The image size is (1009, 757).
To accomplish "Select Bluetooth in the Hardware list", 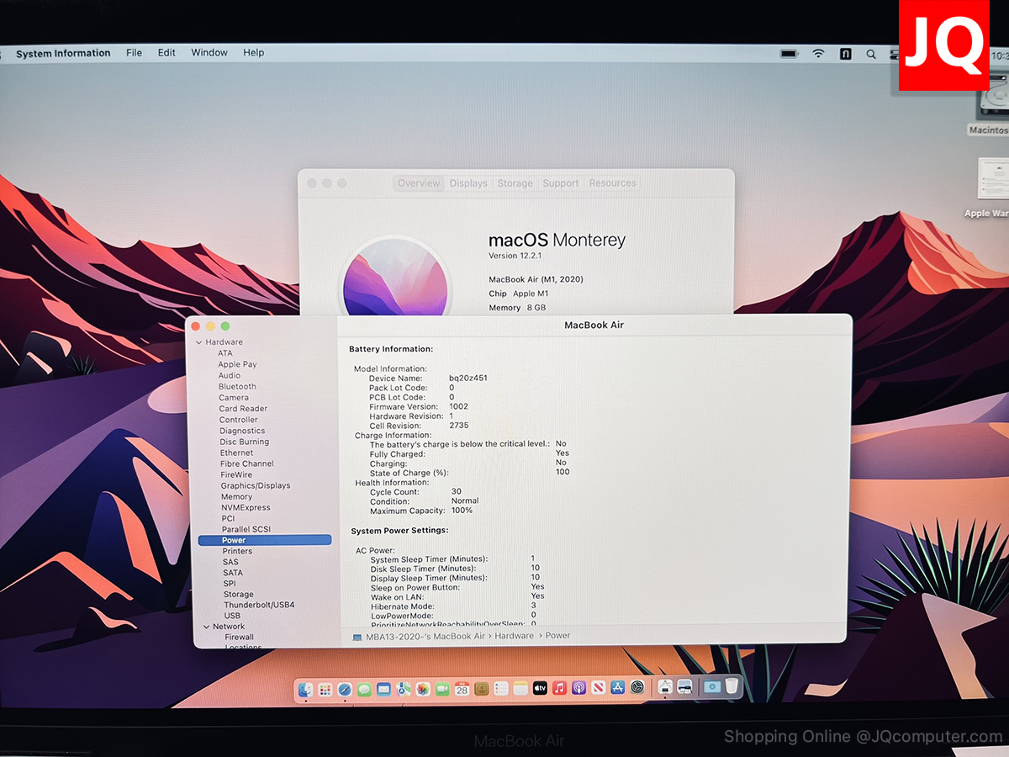I will 237,386.
